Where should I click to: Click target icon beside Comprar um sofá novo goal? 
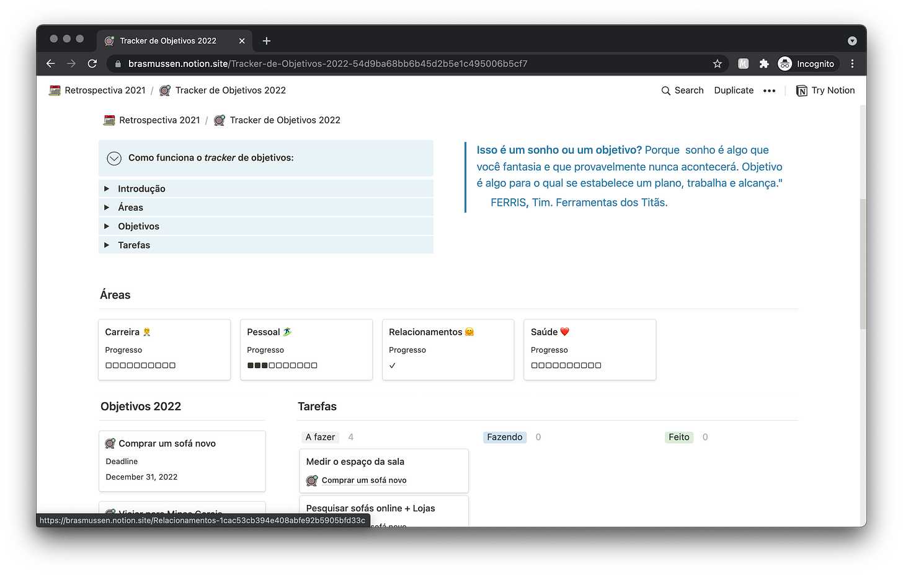[x=110, y=444]
